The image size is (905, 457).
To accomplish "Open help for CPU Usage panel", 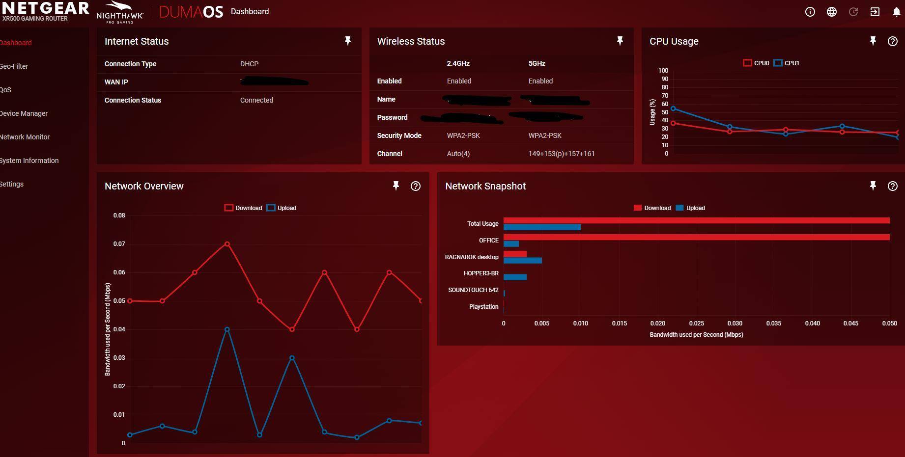I will point(892,41).
